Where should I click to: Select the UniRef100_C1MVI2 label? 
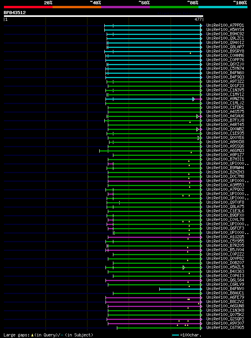225,95
